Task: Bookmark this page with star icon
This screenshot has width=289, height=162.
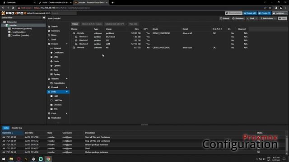Action: [270, 8]
